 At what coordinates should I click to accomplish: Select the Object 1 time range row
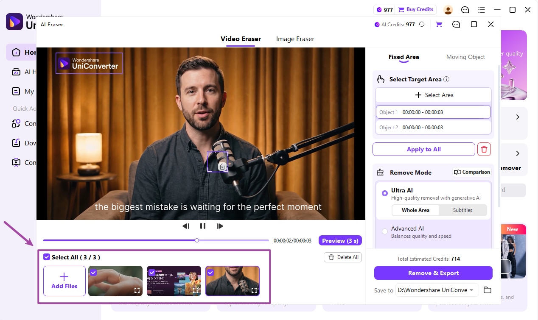(x=433, y=112)
